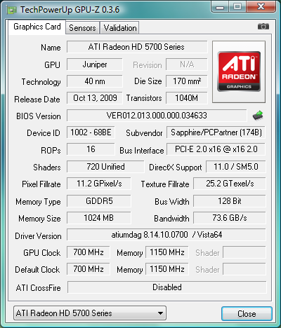Click the Device ID 1002 - 68BE field
This screenshot has width=281, height=328.
point(91,132)
